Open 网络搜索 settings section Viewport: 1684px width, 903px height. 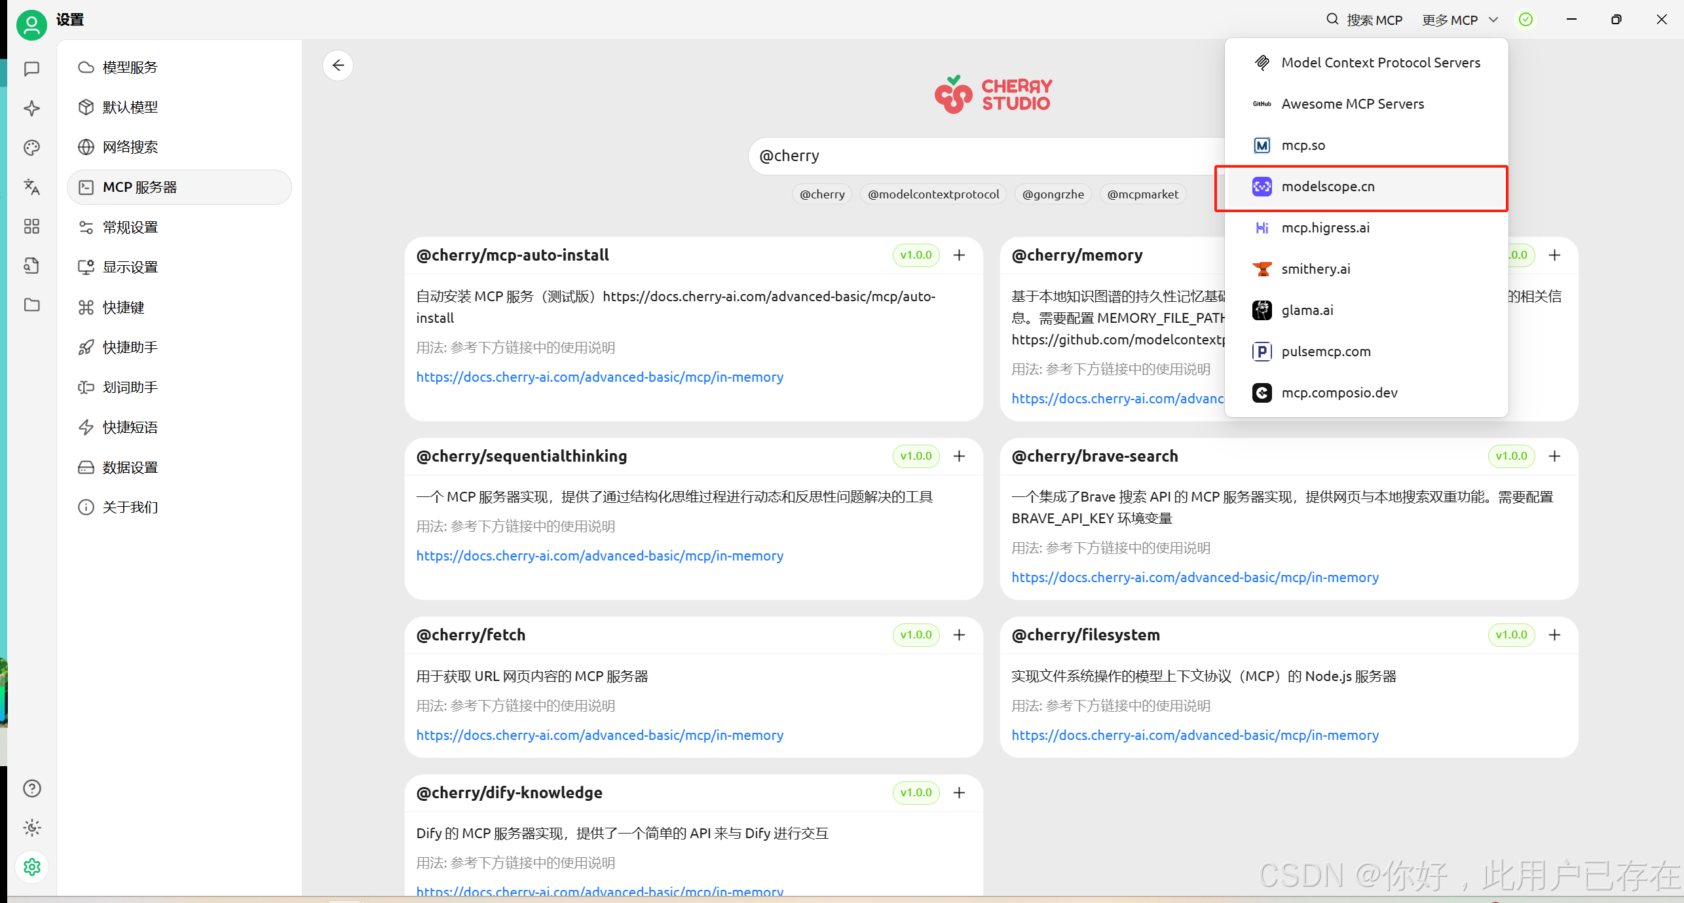(x=179, y=147)
